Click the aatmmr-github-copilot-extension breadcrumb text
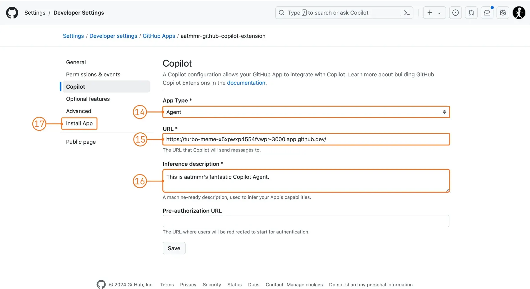 [223, 36]
